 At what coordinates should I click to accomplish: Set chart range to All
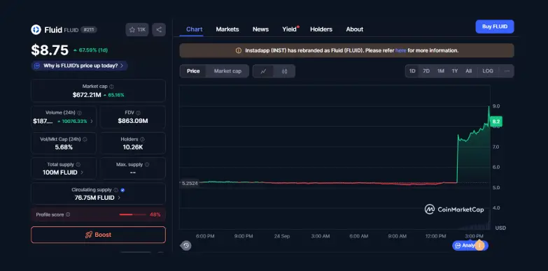(469, 71)
